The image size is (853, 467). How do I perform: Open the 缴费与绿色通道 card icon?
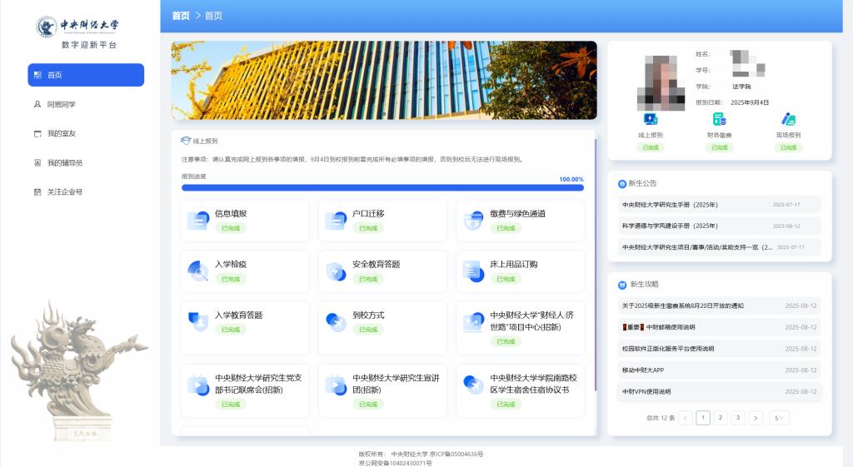[x=473, y=220]
